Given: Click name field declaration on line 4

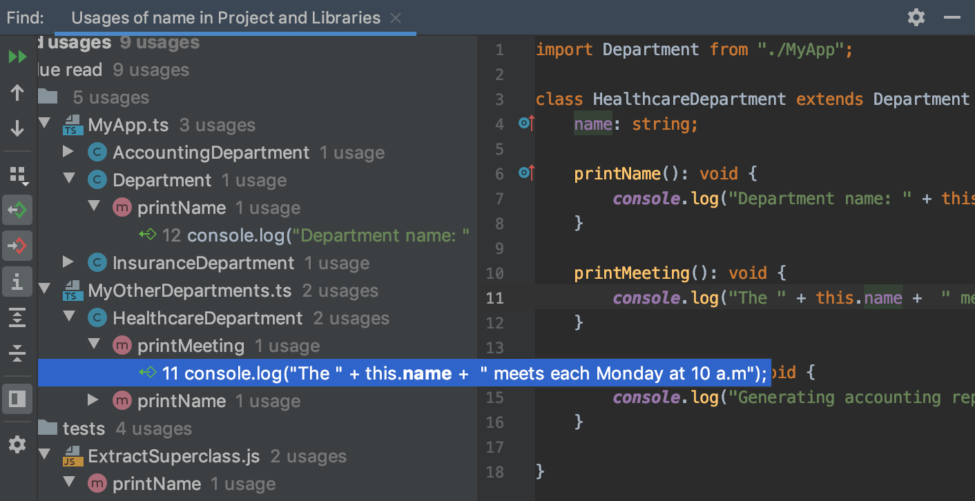Looking at the screenshot, I should point(593,124).
